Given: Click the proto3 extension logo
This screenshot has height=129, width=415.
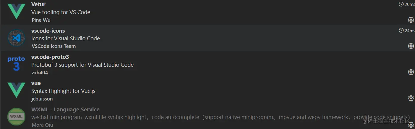Looking at the screenshot, I should [16, 64].
